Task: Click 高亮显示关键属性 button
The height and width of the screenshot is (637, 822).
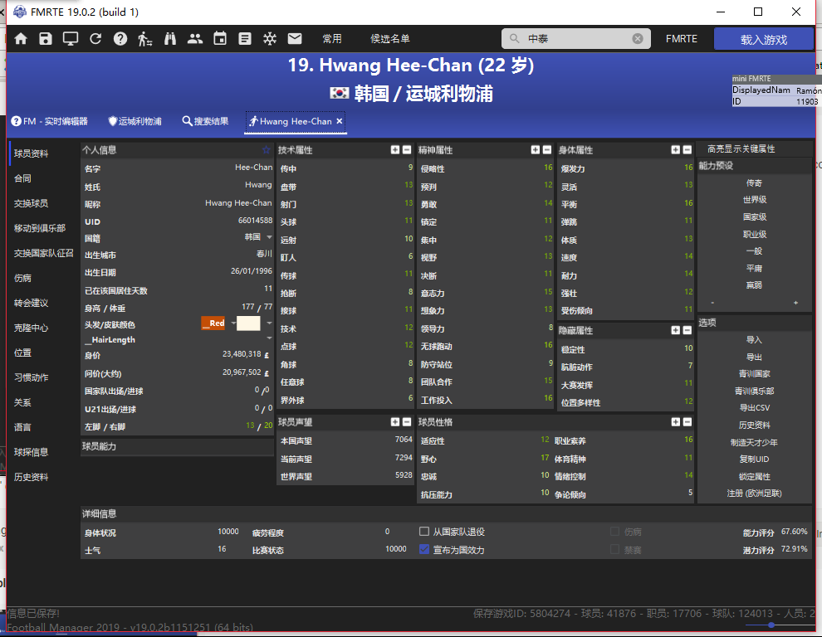Action: 741,149
